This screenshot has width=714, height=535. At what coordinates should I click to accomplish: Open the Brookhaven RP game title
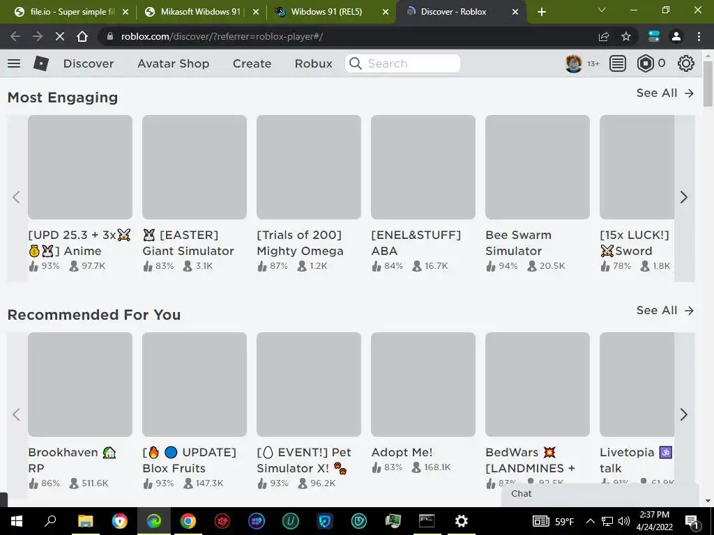(72, 460)
